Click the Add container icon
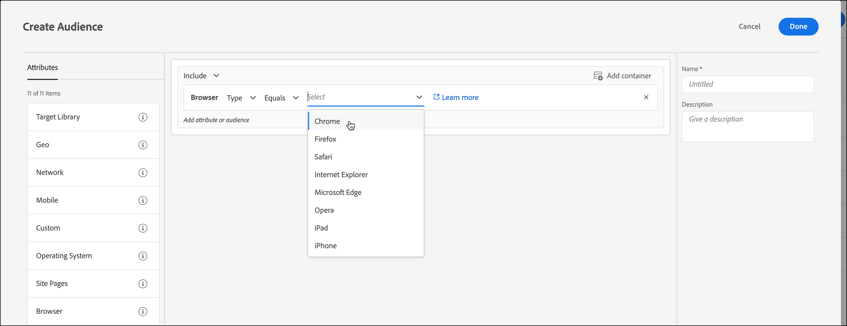The image size is (847, 326). pos(598,76)
